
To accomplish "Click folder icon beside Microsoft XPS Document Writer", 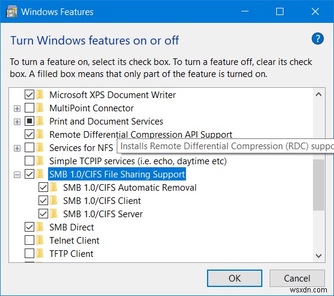I will click(40, 95).
